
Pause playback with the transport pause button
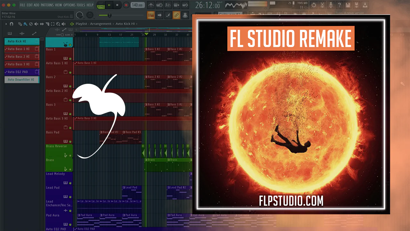(x=109, y=5)
